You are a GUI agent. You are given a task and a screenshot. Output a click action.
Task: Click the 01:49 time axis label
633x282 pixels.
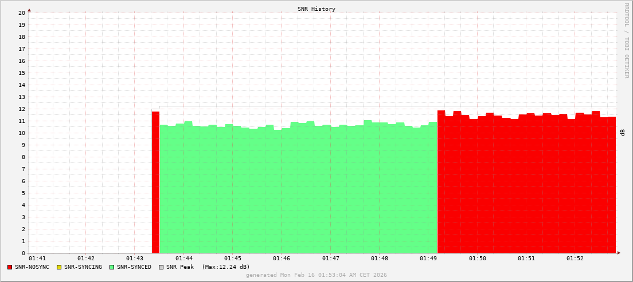pyautogui.click(x=428, y=259)
